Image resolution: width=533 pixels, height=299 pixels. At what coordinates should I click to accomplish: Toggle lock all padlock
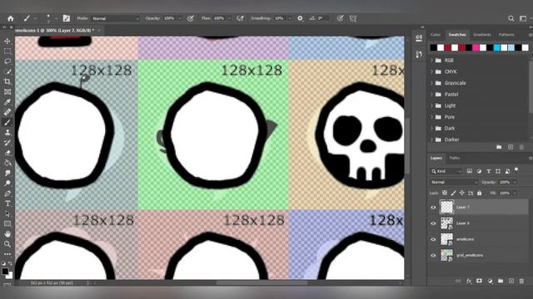[x=480, y=193]
